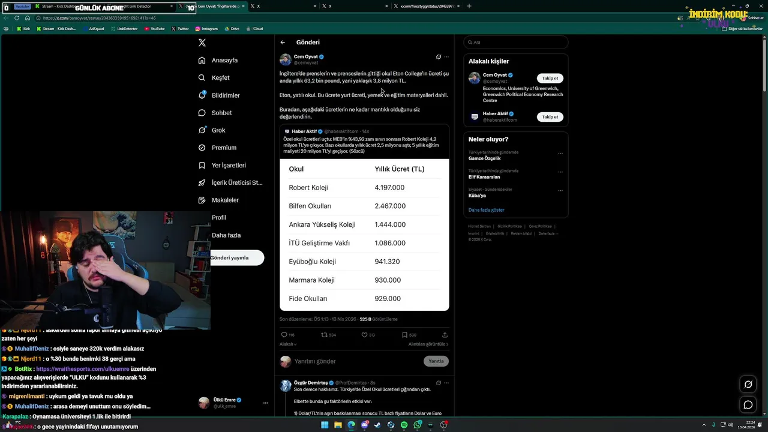Screen dimensions: 768x432
Task: Open Elif Karaarslan trend
Action: click(484, 177)
